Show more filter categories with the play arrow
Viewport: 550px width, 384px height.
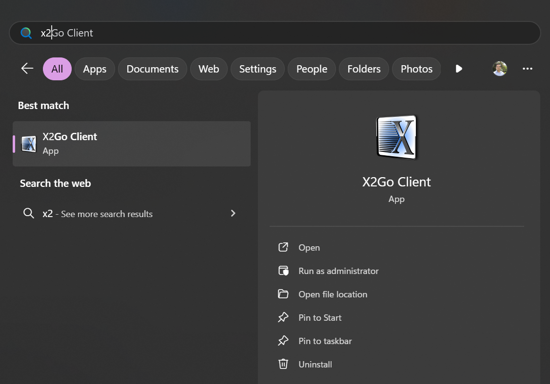click(458, 69)
